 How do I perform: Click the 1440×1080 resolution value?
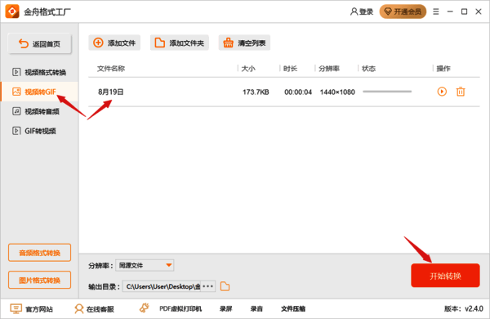click(x=337, y=92)
